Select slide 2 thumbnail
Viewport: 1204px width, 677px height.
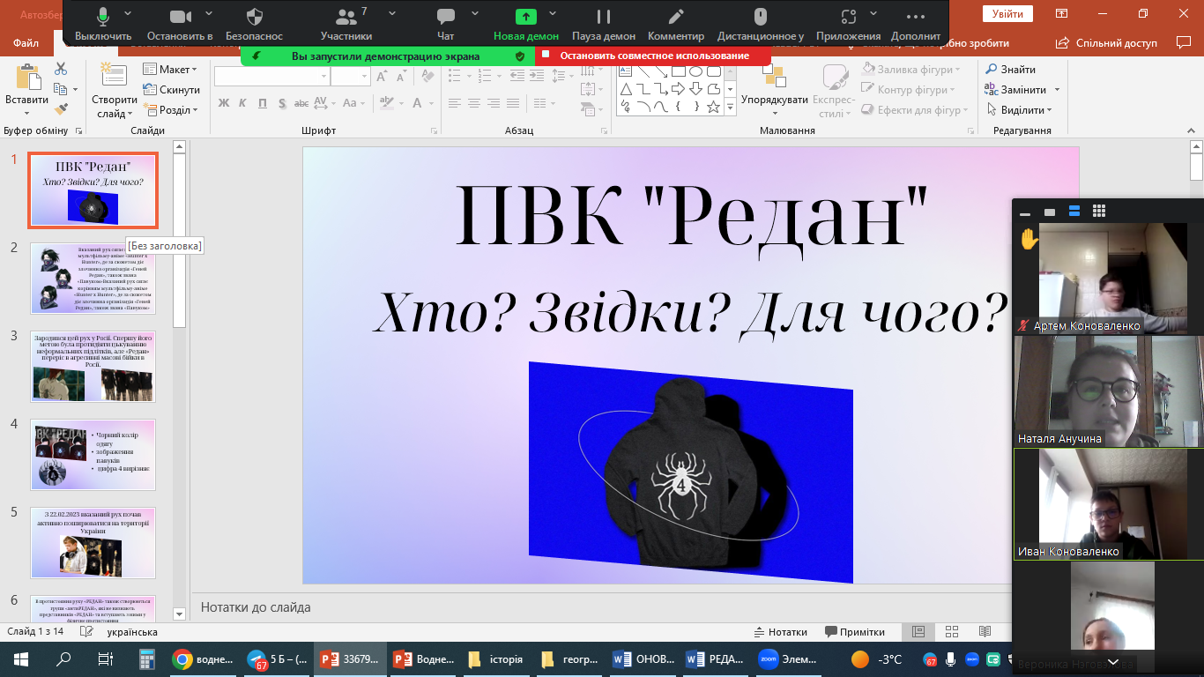click(x=93, y=279)
